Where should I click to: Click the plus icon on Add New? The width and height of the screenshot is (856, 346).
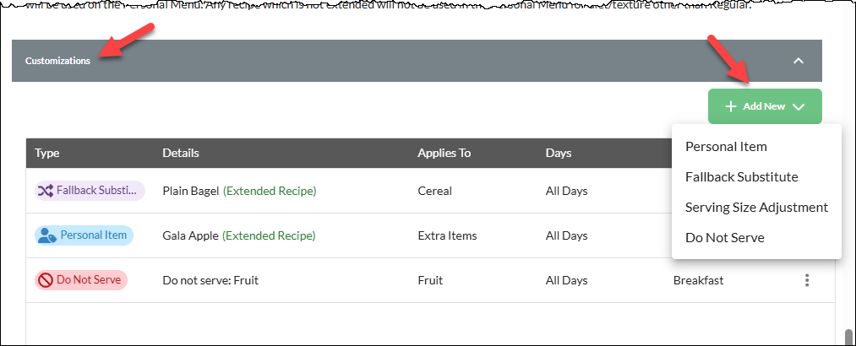click(730, 106)
